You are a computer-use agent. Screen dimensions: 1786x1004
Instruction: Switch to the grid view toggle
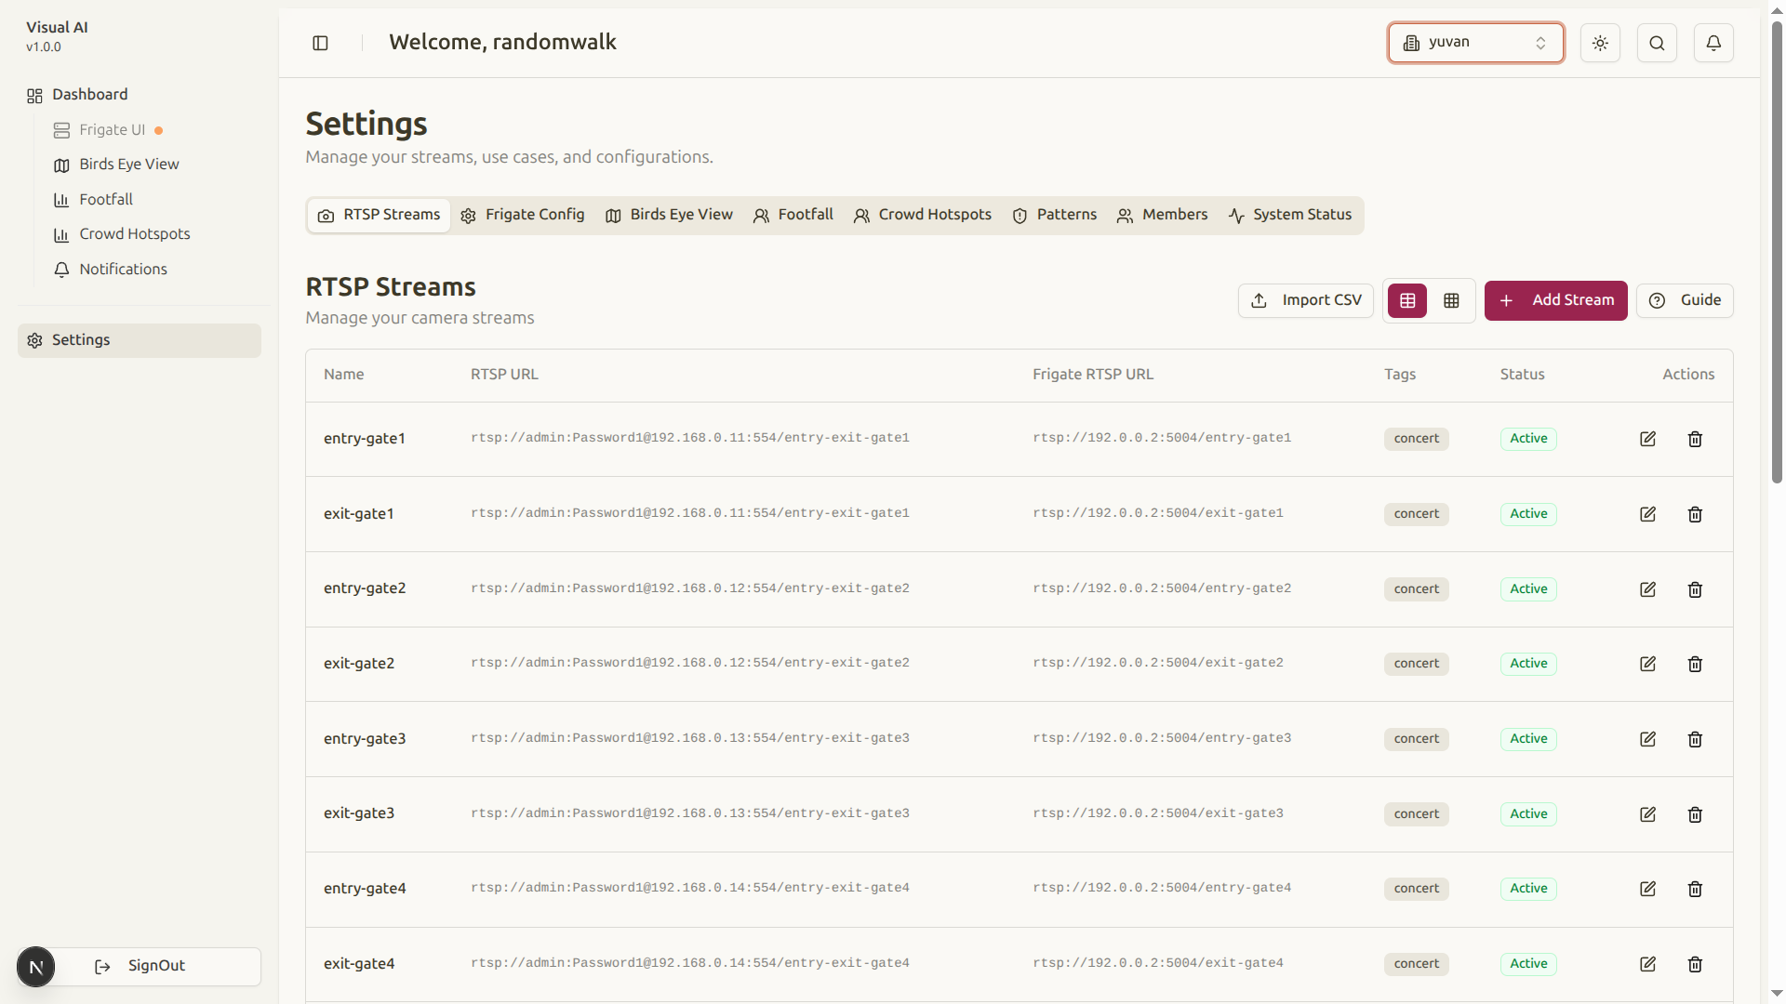pyautogui.click(x=1451, y=300)
